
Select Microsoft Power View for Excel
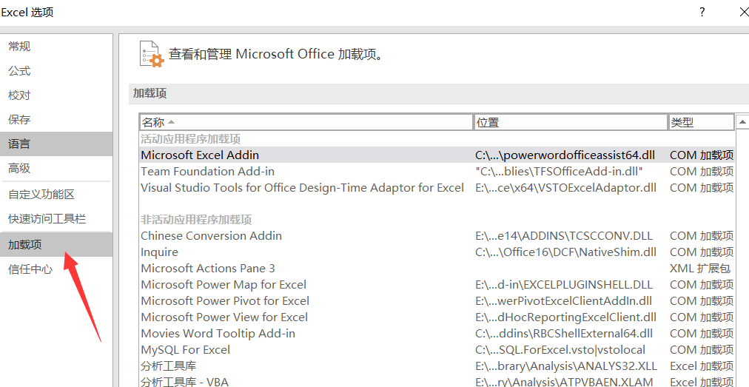pos(437,317)
